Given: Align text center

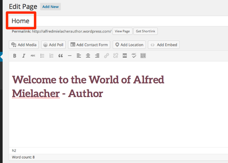Looking at the screenshot, I should (x=88, y=56).
